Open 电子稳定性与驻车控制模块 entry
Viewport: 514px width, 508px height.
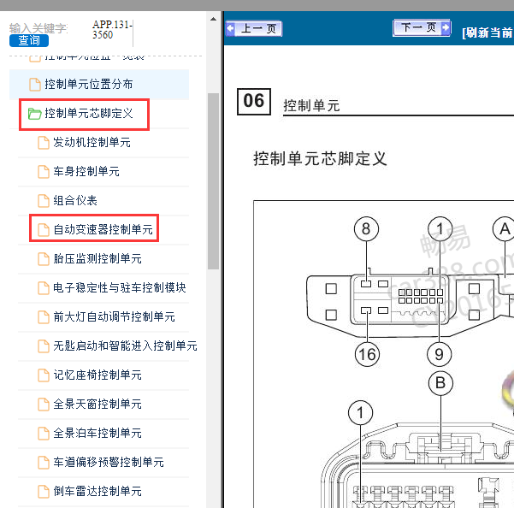pos(120,287)
